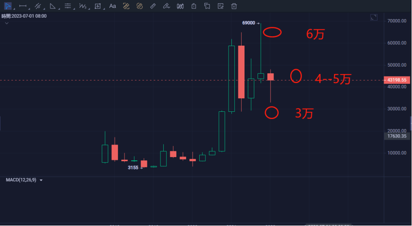
Task: Select the Fibonacci levels lines tool
Action: [68, 6]
